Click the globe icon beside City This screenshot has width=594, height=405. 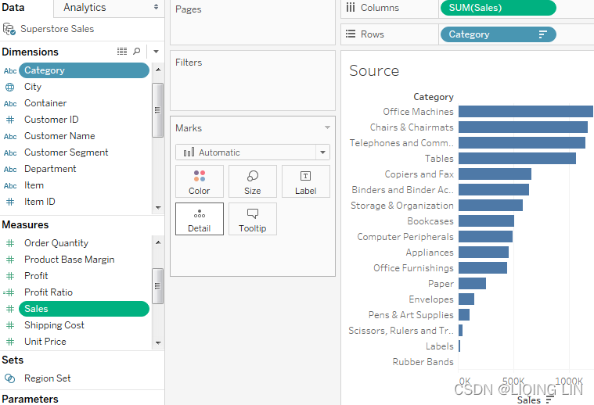(x=10, y=87)
